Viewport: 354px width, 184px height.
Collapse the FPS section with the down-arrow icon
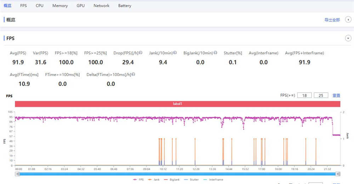(x=348, y=38)
